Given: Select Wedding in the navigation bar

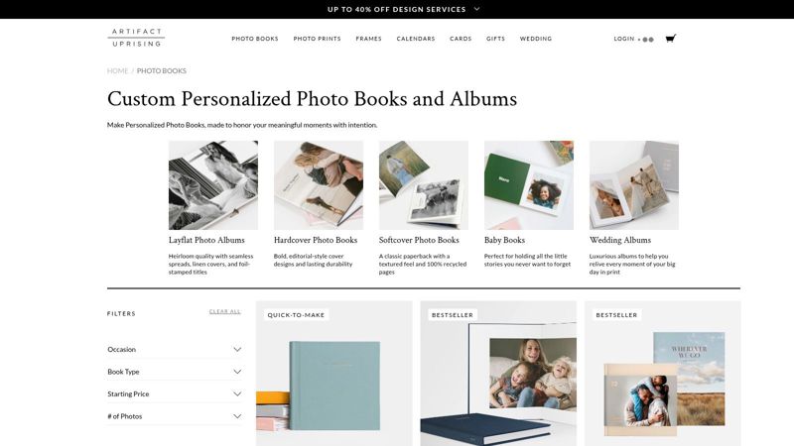Looking at the screenshot, I should [x=536, y=39].
